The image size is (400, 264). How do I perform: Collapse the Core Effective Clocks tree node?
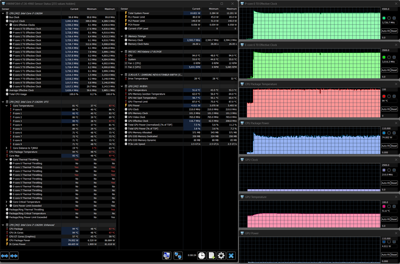click(7, 25)
